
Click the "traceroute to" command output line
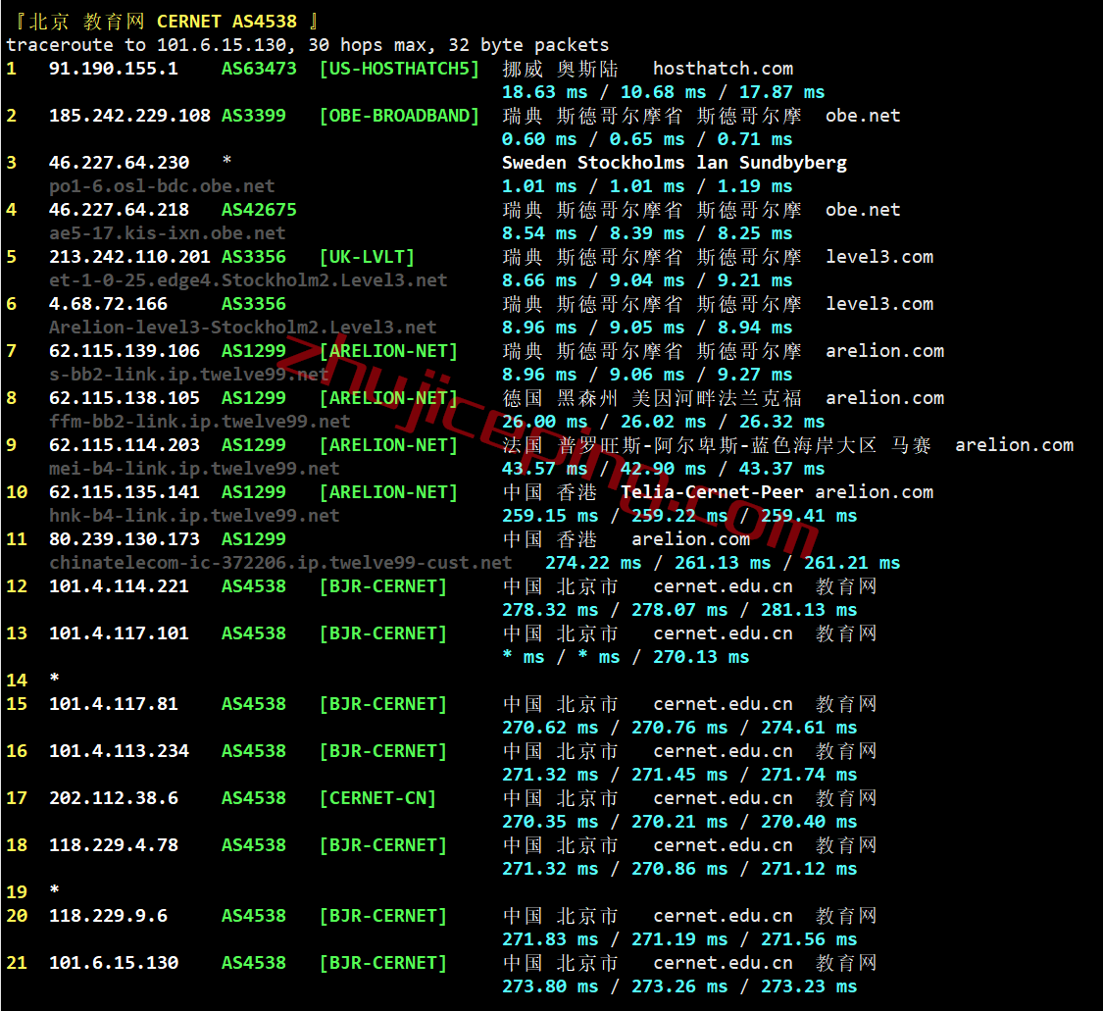(x=308, y=45)
